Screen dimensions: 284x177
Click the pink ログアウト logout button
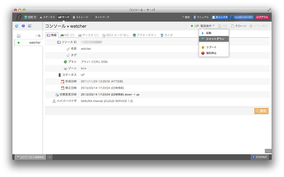pos(262,17)
